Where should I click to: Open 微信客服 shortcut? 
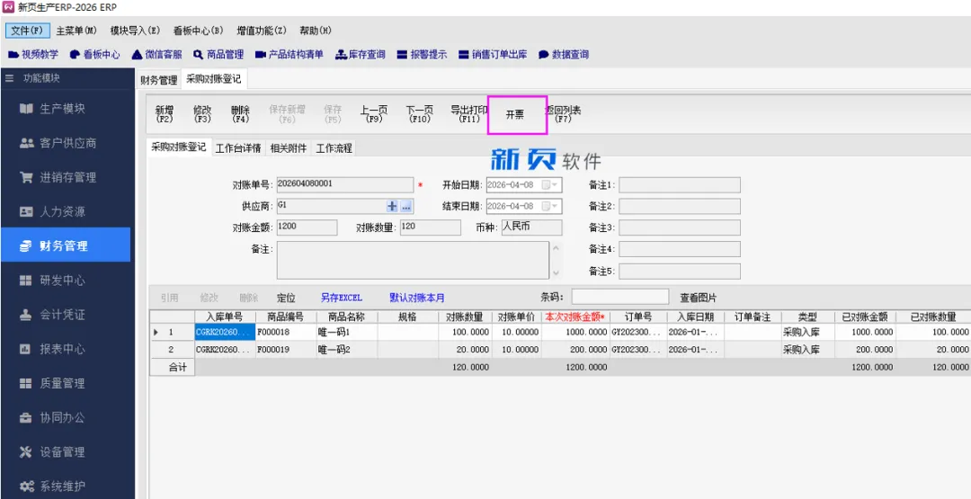click(x=156, y=55)
